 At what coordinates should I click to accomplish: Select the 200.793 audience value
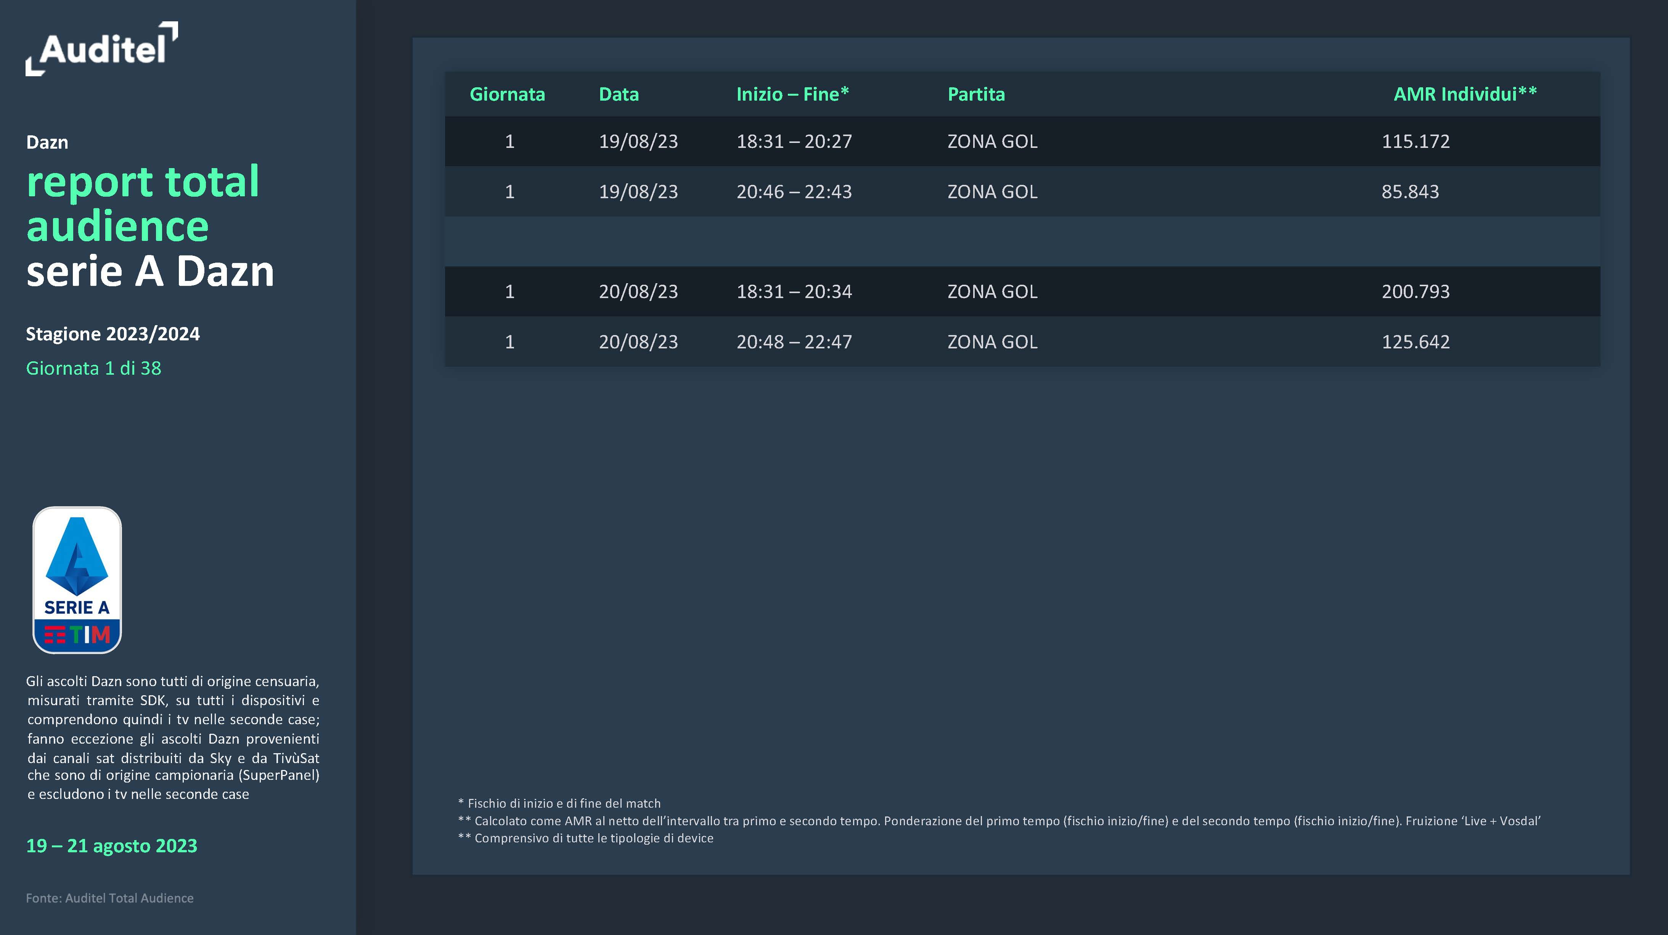click(x=1416, y=292)
